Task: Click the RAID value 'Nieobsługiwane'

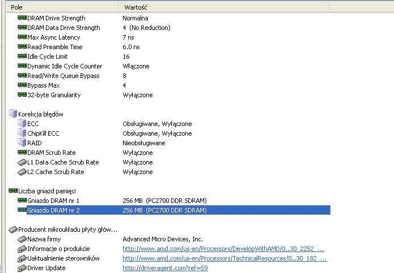Action: coord(144,143)
